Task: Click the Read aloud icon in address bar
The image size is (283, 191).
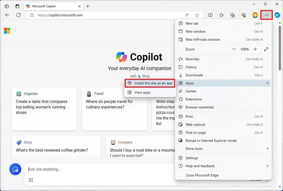Action: 187,15
